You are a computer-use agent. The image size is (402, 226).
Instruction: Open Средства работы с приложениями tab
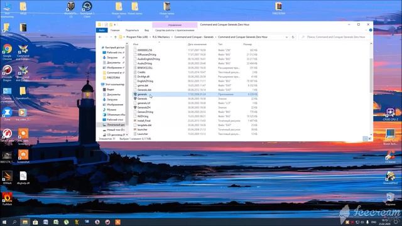(x=175, y=30)
